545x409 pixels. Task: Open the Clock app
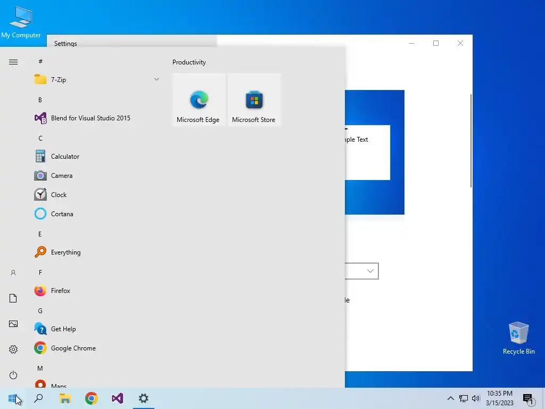point(97,195)
